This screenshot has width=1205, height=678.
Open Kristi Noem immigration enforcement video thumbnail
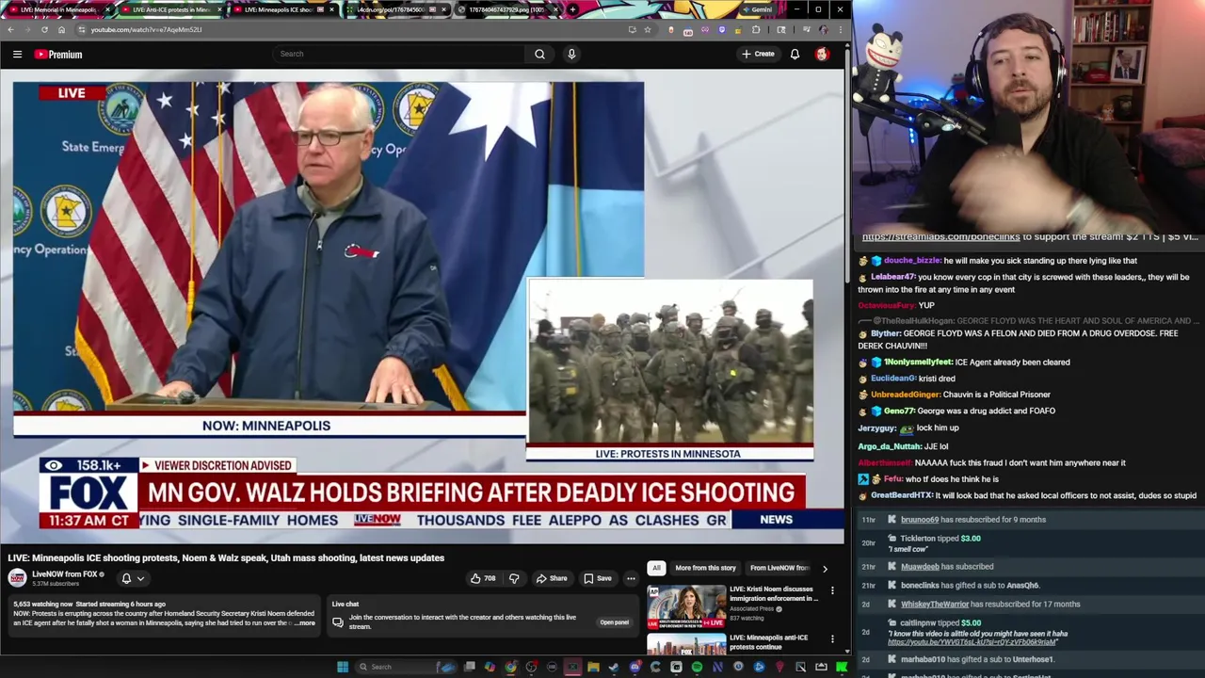[x=686, y=606]
